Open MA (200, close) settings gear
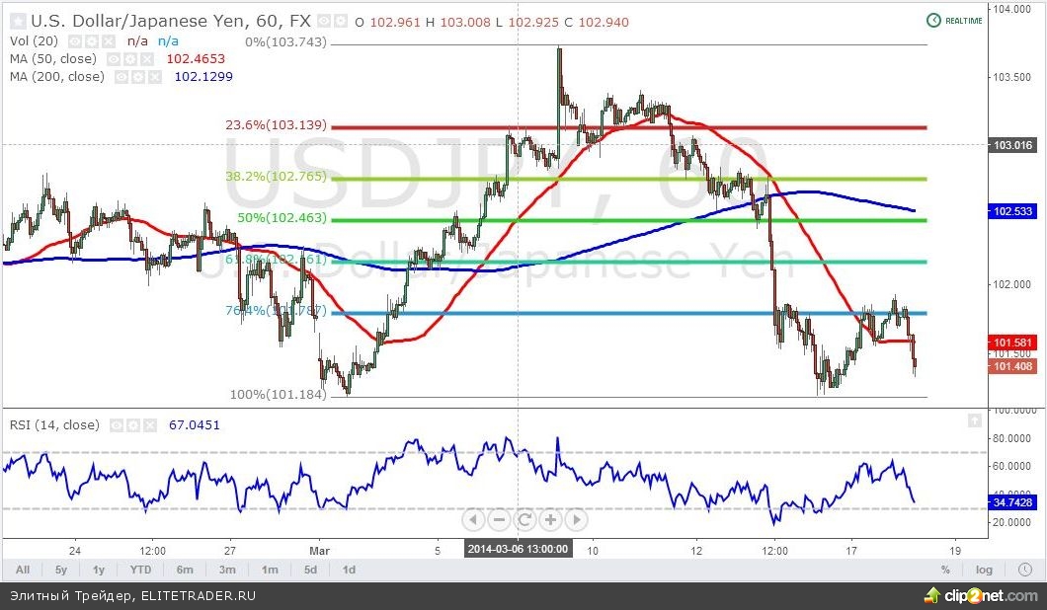This screenshot has width=1047, height=610. [138, 77]
